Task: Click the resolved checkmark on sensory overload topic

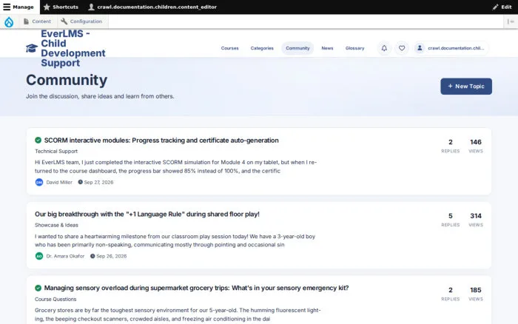Action: [38, 288]
